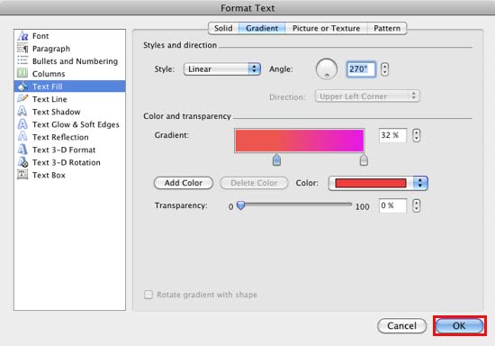Open the Direction Upper Left Corner dropdown

(367, 96)
